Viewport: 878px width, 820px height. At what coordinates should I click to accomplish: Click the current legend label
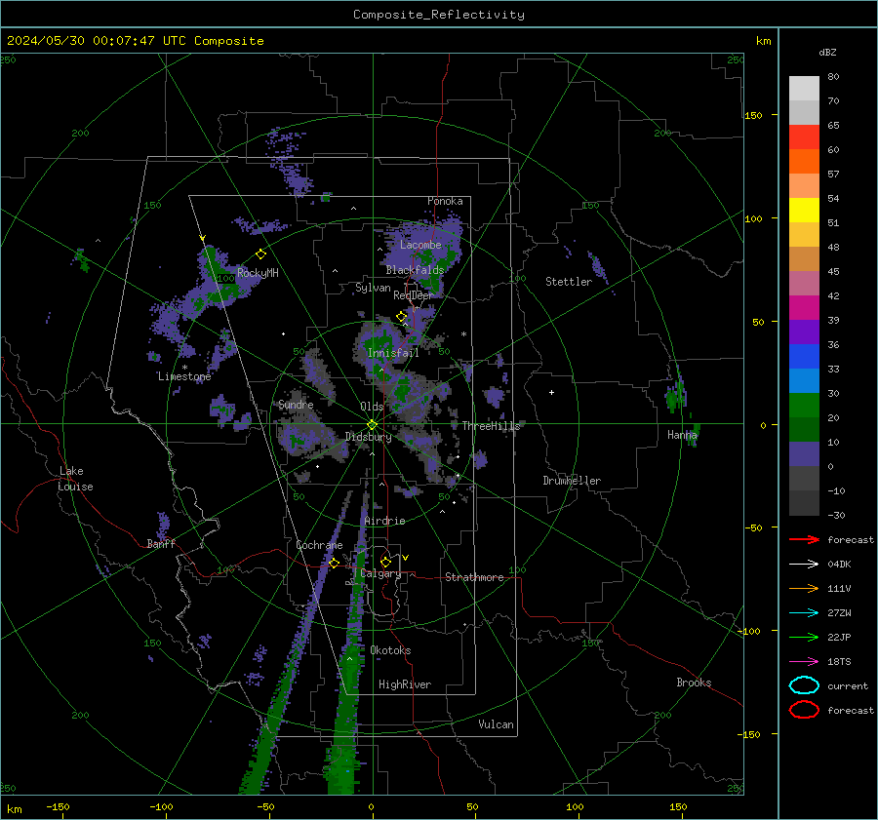point(848,686)
